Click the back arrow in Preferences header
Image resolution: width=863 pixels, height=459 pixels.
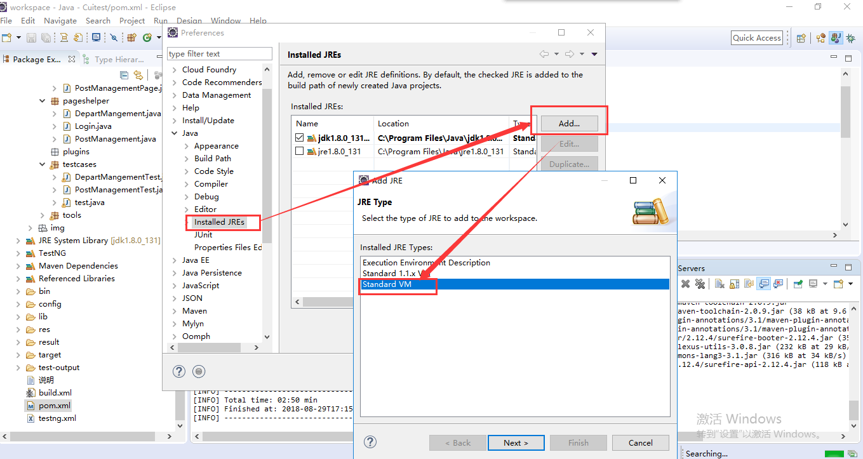point(544,54)
